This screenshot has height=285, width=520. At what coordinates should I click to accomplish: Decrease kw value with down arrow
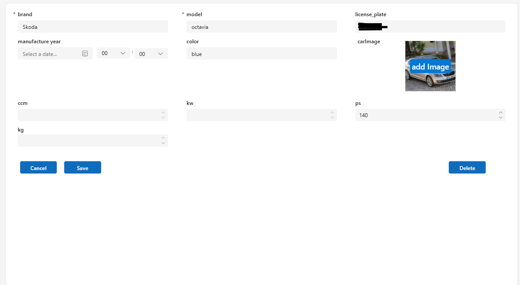332,118
